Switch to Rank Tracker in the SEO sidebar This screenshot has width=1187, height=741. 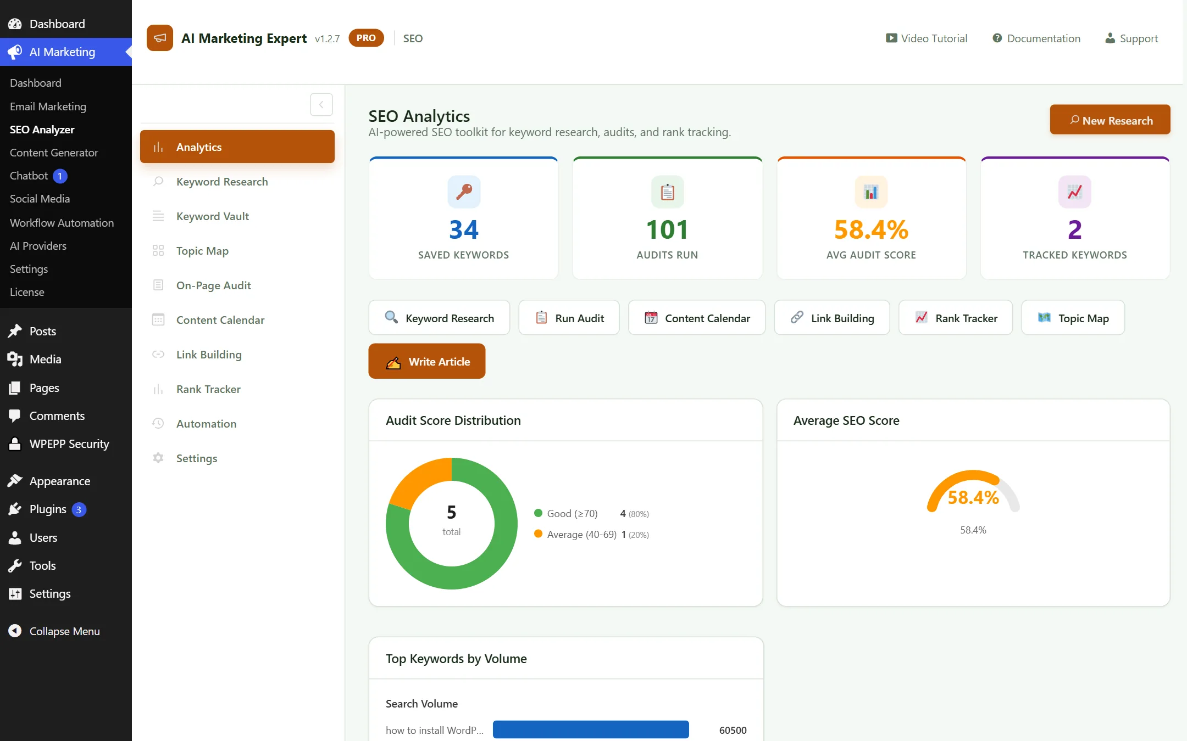coord(237,389)
